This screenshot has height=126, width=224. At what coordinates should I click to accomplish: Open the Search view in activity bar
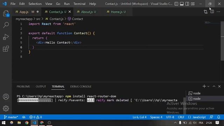(6, 25)
